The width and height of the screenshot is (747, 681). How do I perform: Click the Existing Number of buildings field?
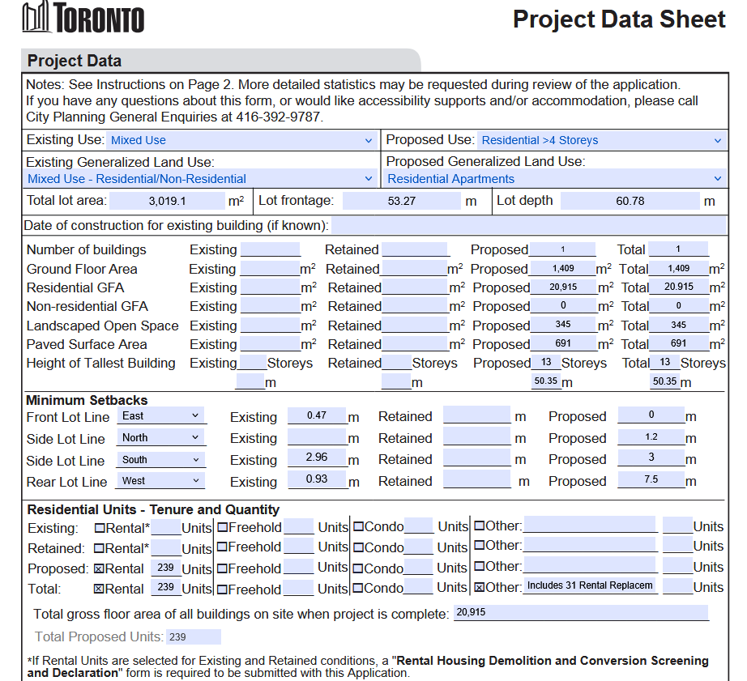pyautogui.click(x=270, y=249)
